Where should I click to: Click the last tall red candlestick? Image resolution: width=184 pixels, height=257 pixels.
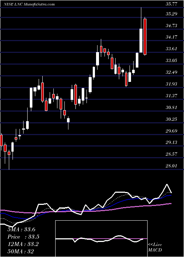pyautogui.click(x=145, y=37)
